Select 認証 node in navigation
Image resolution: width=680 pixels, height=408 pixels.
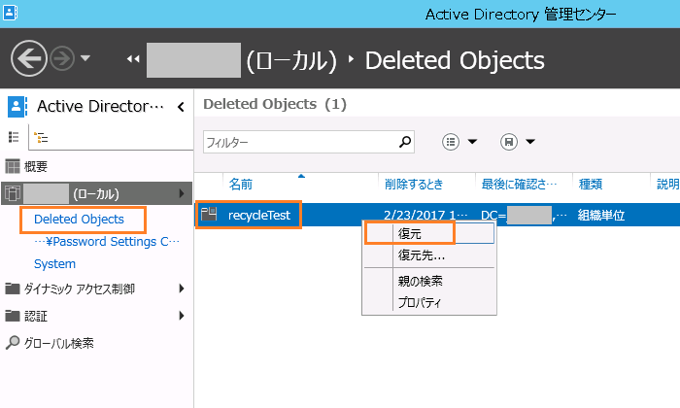[x=36, y=316]
